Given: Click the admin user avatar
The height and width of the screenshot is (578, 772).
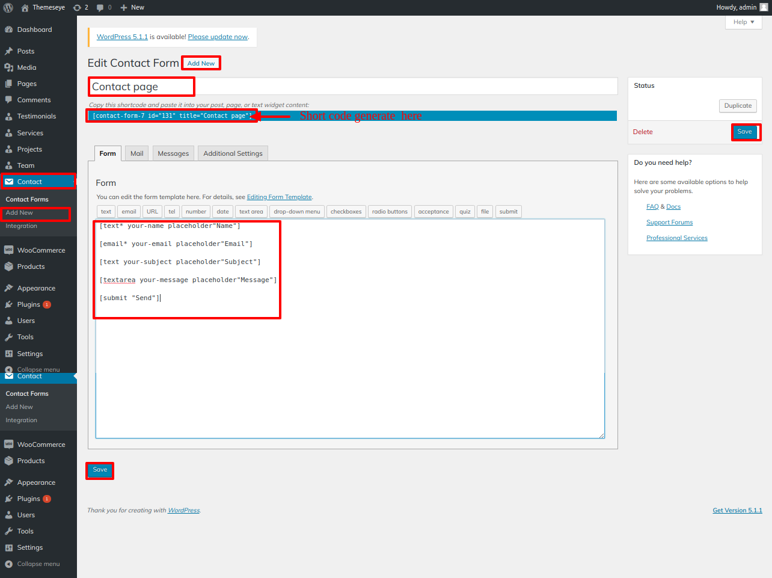Looking at the screenshot, I should [x=764, y=7].
